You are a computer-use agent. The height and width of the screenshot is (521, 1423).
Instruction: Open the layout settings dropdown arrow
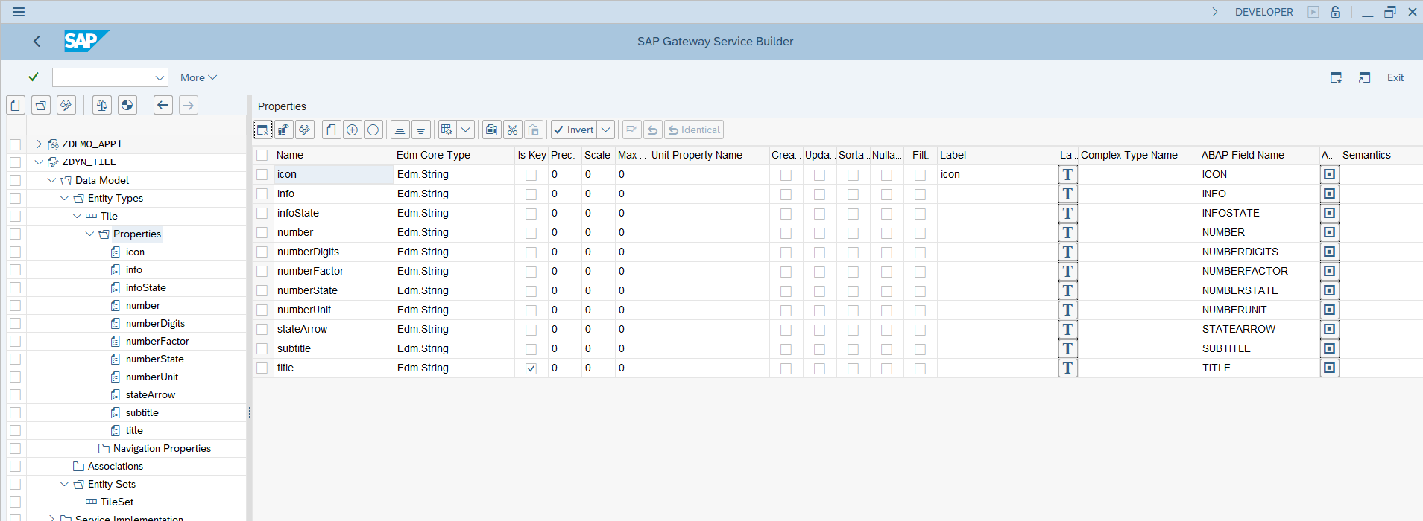466,130
